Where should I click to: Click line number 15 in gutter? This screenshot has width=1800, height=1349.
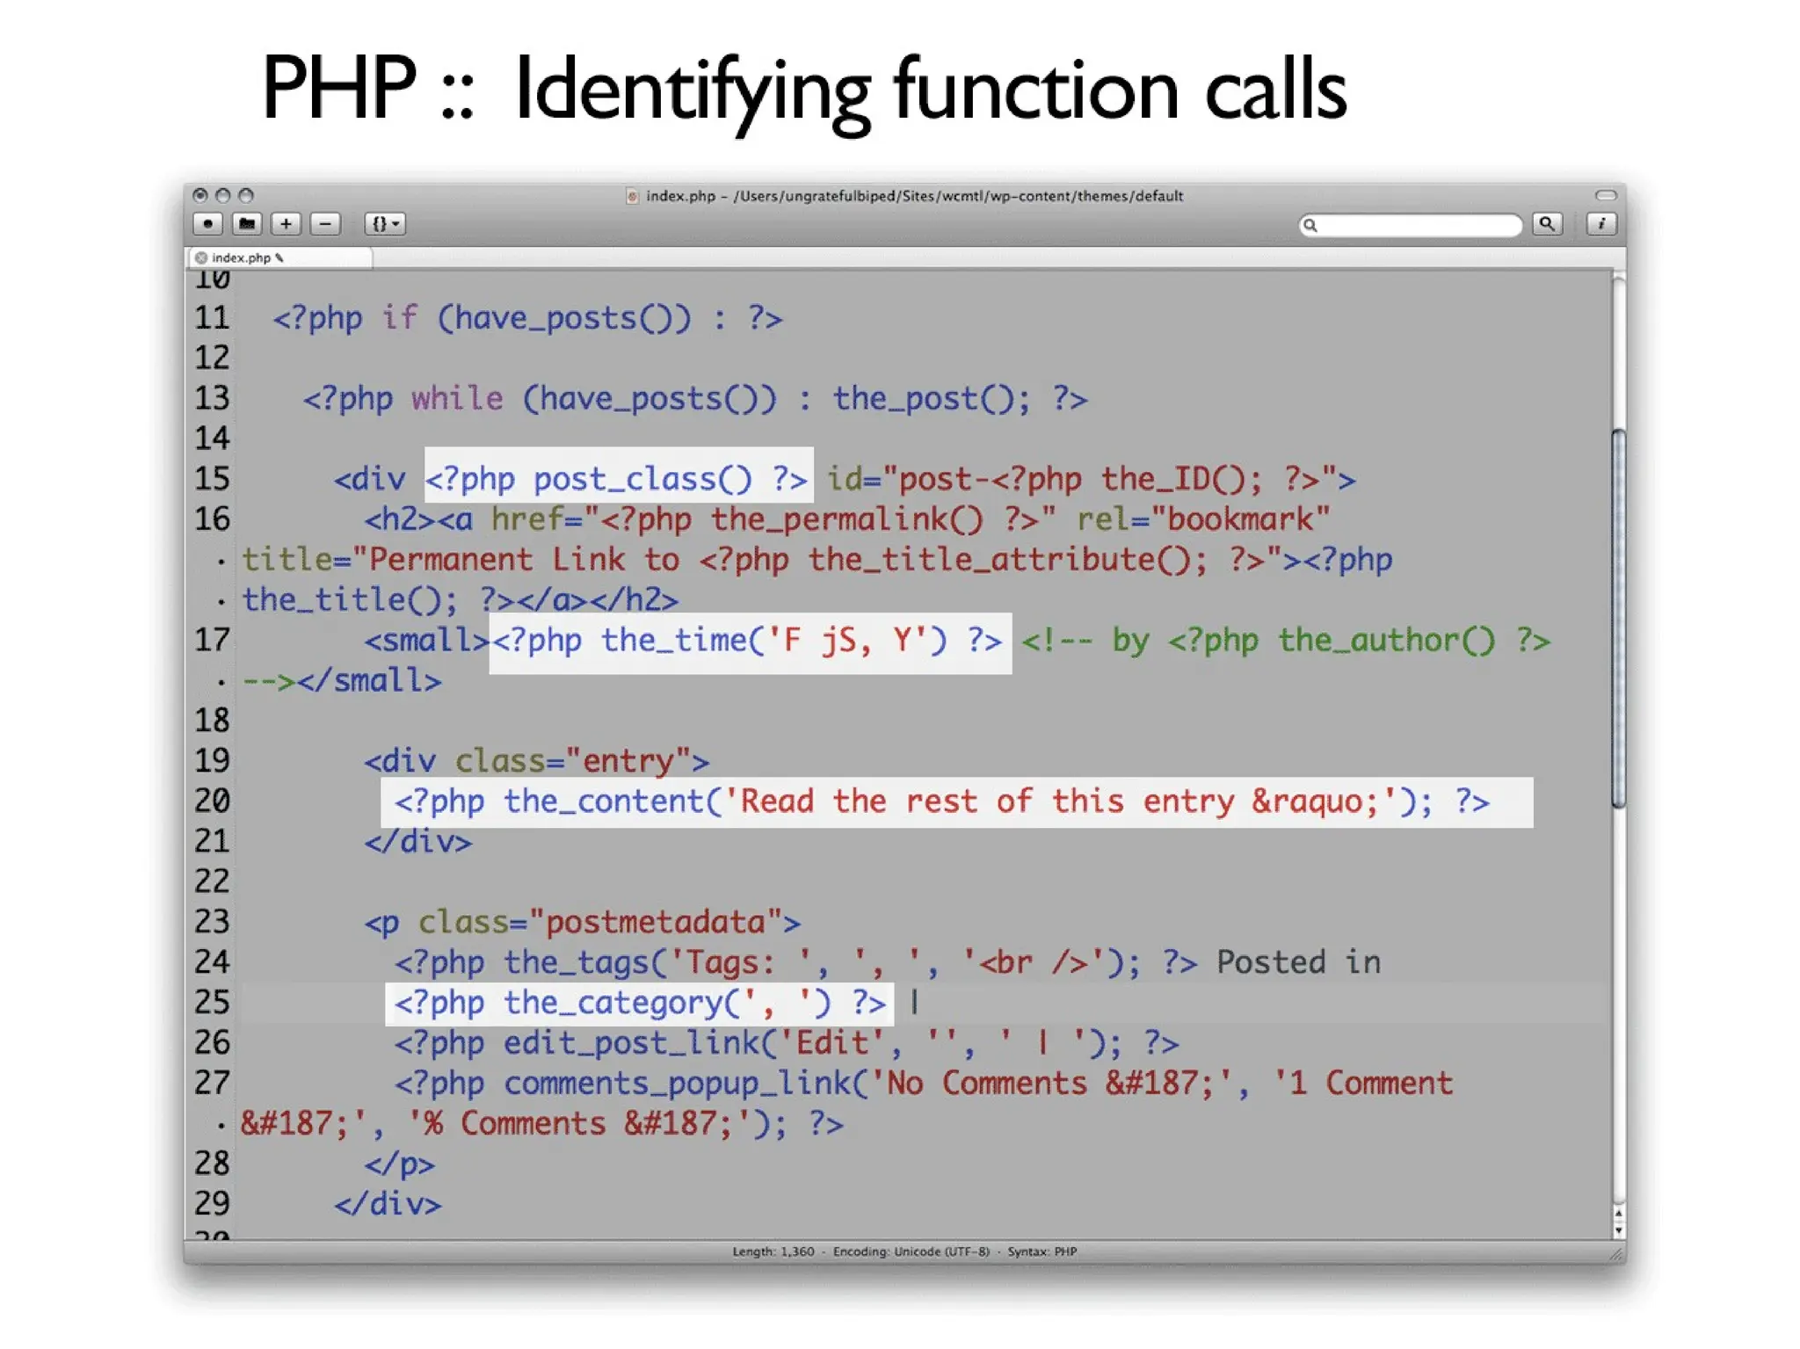click(212, 479)
